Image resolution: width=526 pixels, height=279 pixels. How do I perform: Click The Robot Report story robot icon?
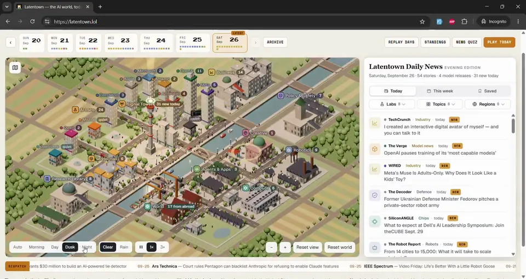click(375, 247)
